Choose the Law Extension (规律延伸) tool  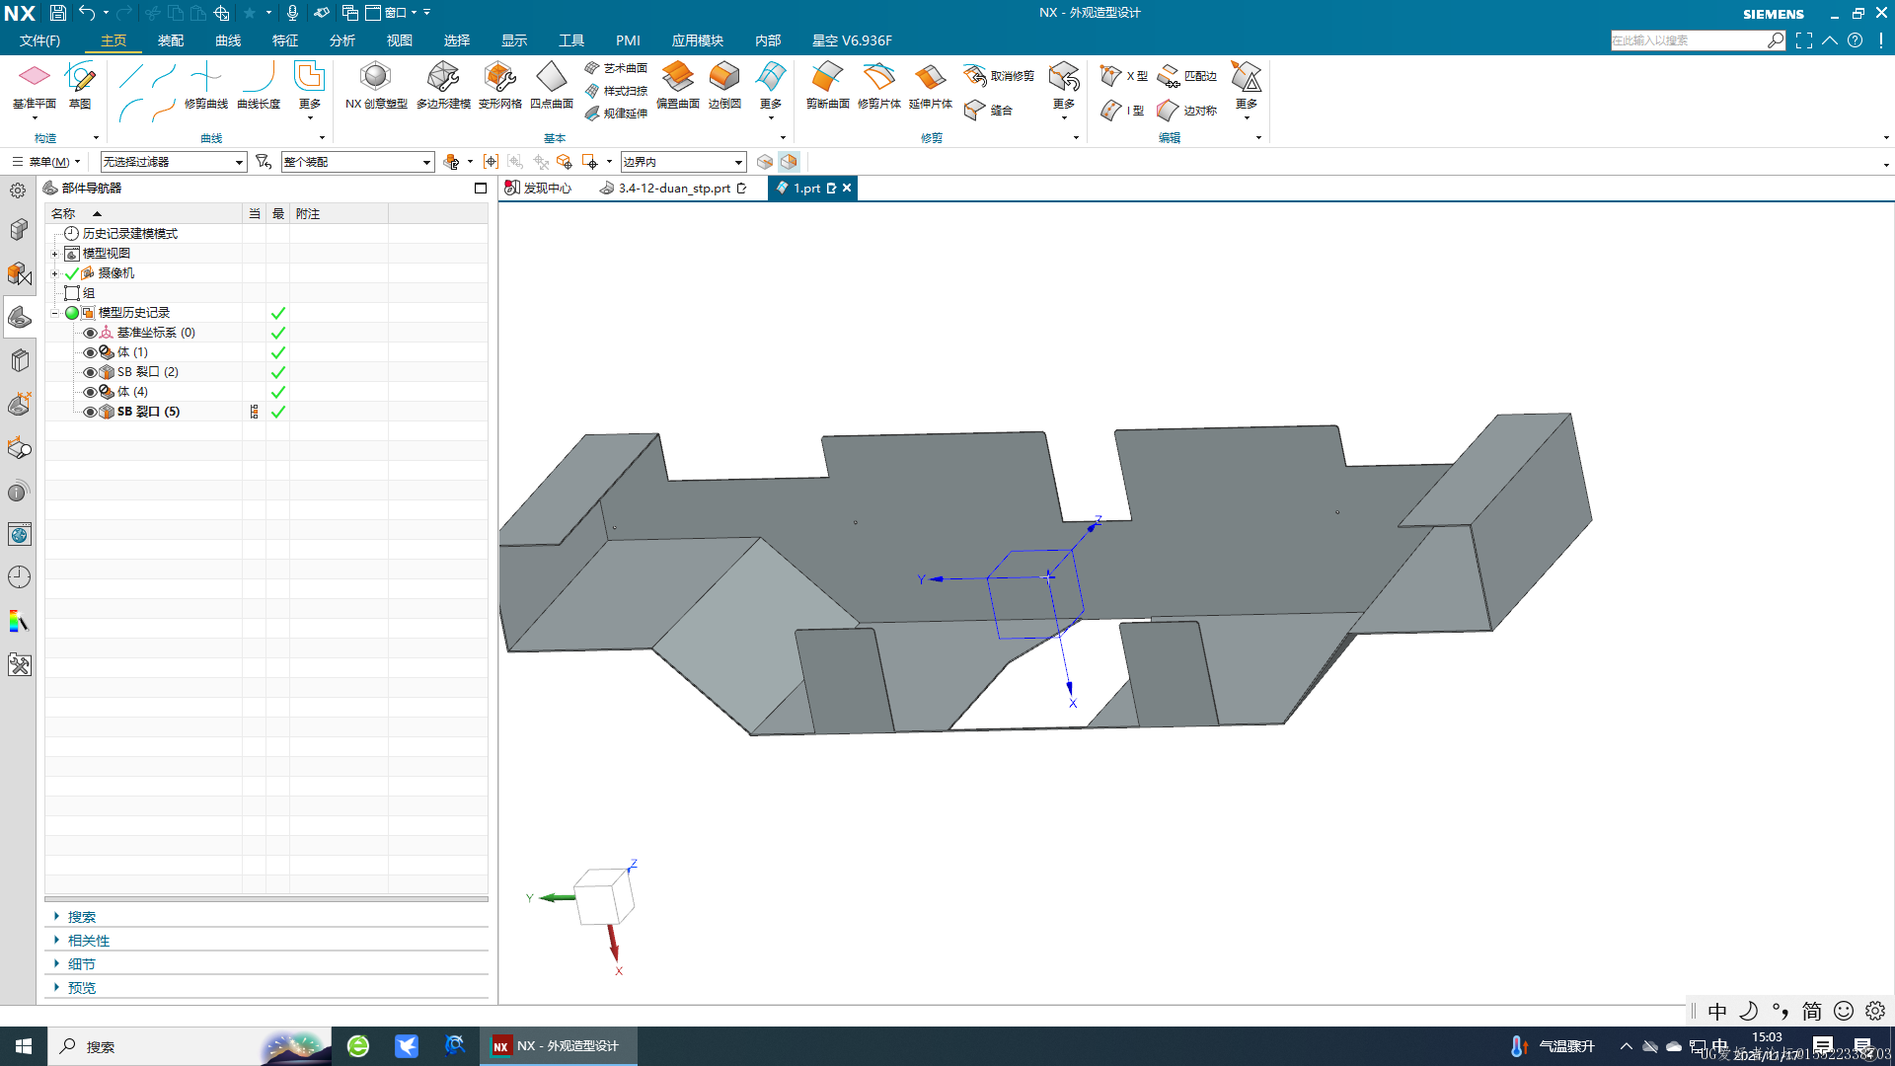(x=616, y=114)
